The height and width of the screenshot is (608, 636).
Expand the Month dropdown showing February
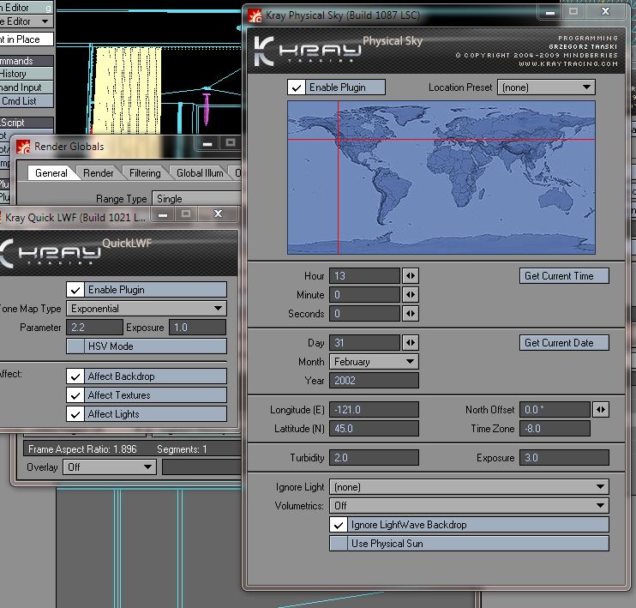tap(375, 362)
